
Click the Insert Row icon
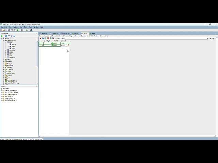tap(45, 38)
